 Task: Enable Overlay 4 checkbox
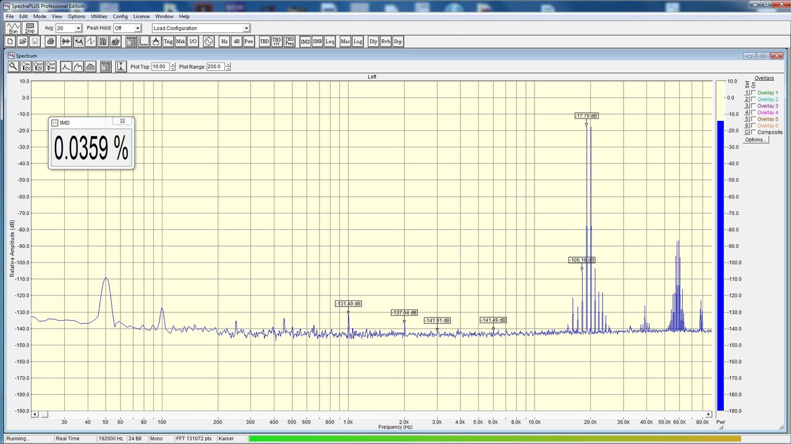coord(753,112)
